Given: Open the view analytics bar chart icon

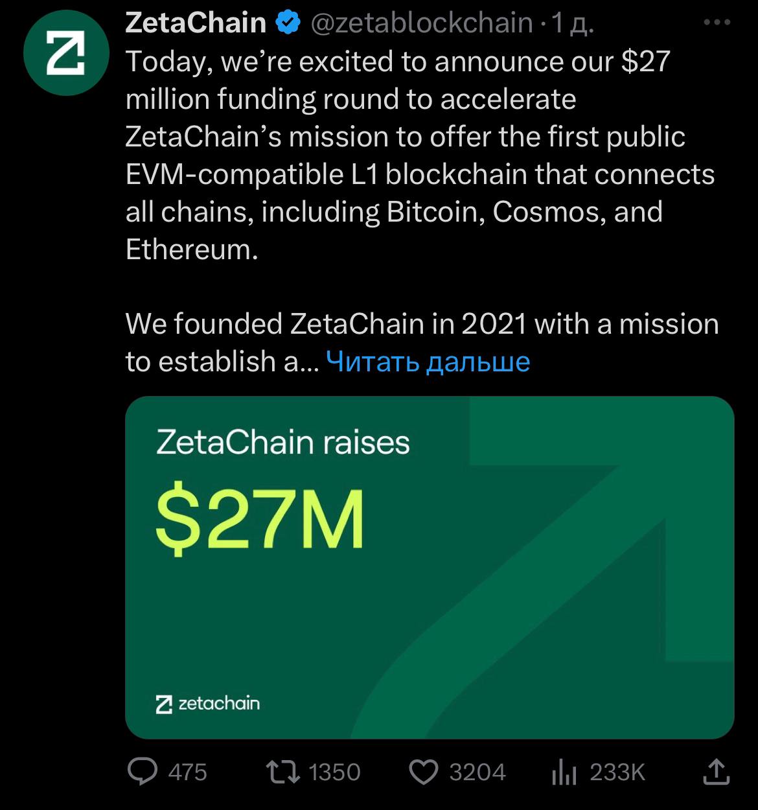Looking at the screenshot, I should click(x=564, y=772).
